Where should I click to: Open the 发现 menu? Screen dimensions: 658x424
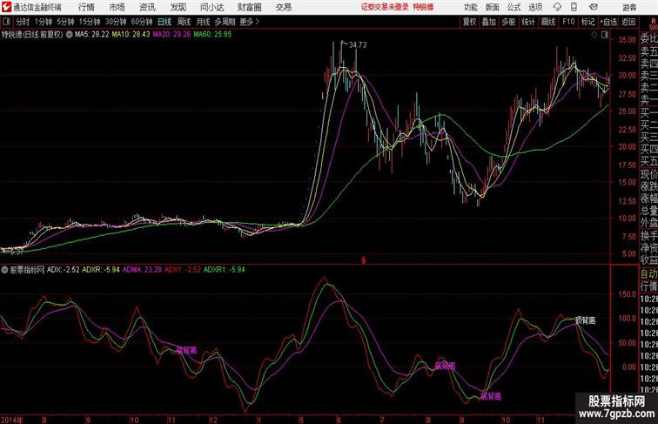[x=178, y=7]
